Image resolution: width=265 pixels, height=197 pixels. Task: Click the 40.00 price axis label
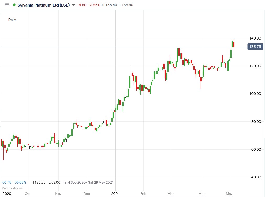256,177
